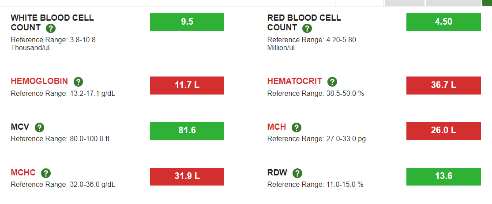Click the HEMATOCRIT red heading

coord(295,81)
